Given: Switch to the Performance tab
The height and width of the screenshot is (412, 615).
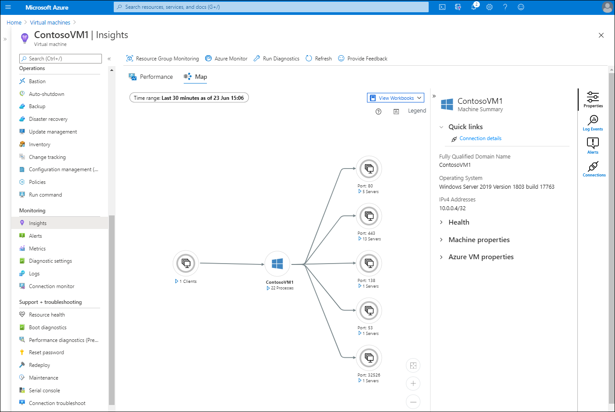Looking at the screenshot, I should click(150, 77).
